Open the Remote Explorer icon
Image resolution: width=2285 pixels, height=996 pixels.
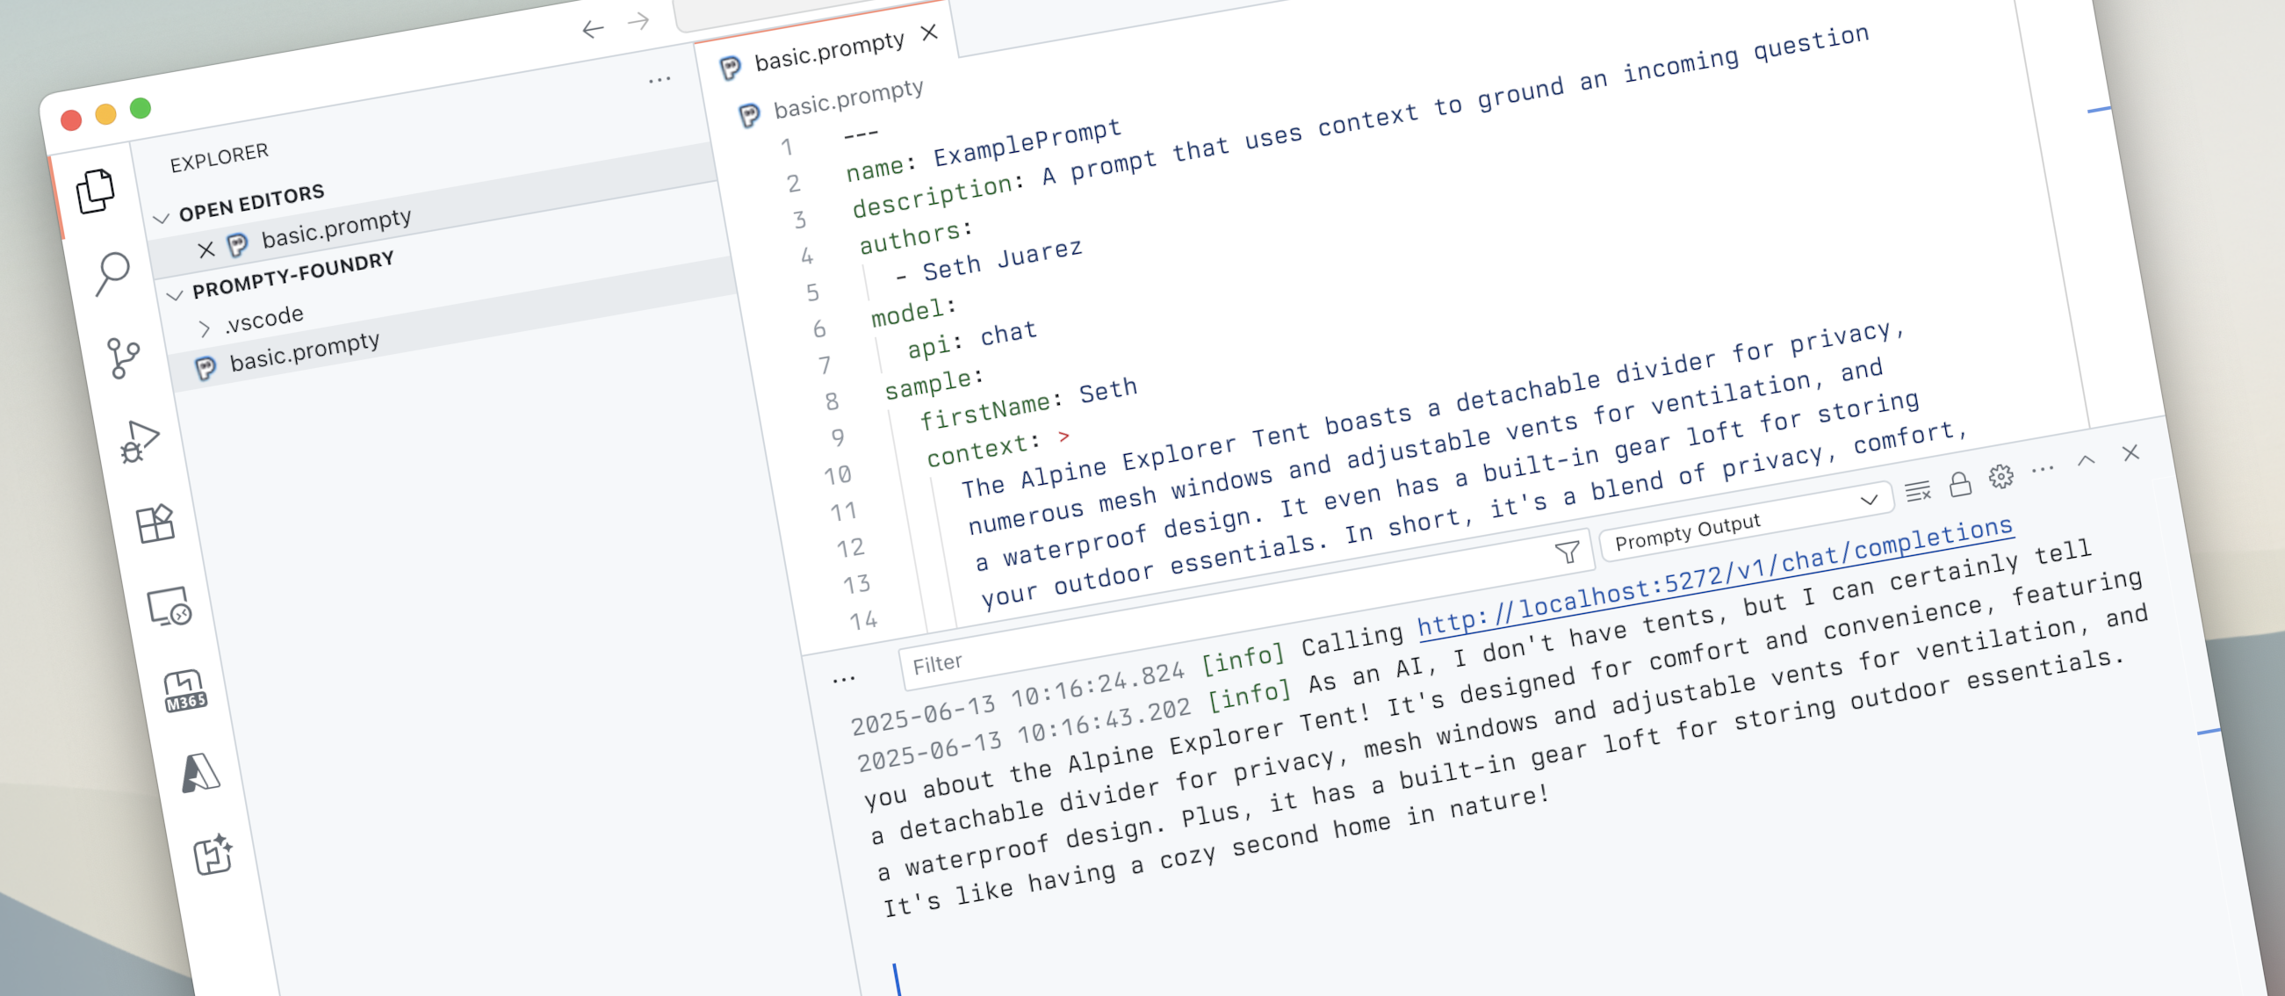pos(169,608)
